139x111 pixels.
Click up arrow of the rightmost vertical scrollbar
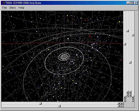[133, 97]
